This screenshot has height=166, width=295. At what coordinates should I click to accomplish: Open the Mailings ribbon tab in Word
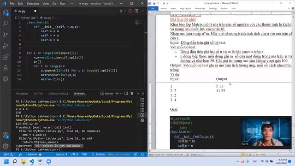(x=213, y=8)
